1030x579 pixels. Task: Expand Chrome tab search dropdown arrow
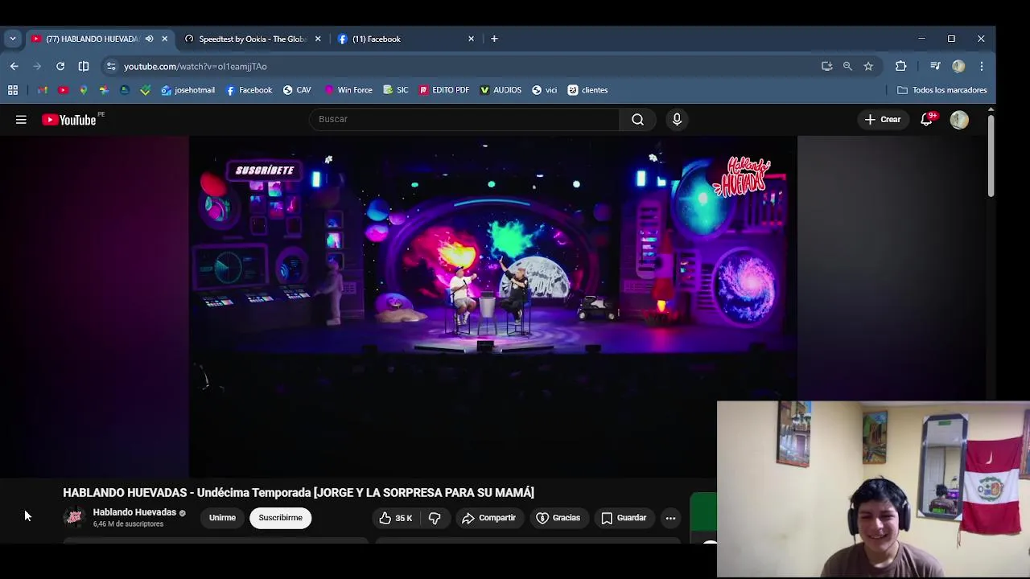(x=13, y=39)
